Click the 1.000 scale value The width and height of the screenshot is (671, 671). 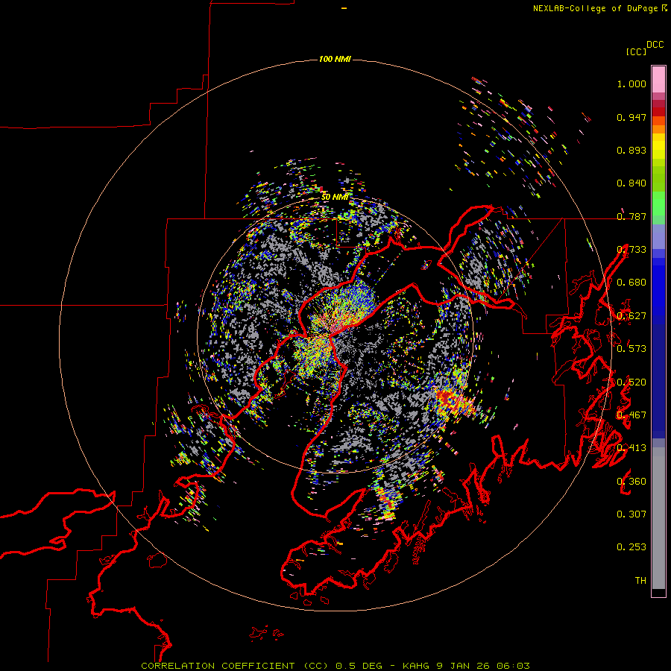pyautogui.click(x=631, y=84)
